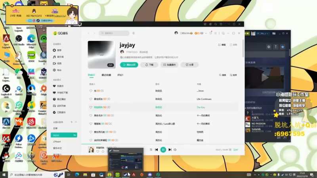This screenshot has height=178, width=317.
Task: Switch to the 最近收藏 tab
Action: coord(106,75)
